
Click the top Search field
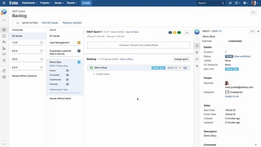(211, 3)
